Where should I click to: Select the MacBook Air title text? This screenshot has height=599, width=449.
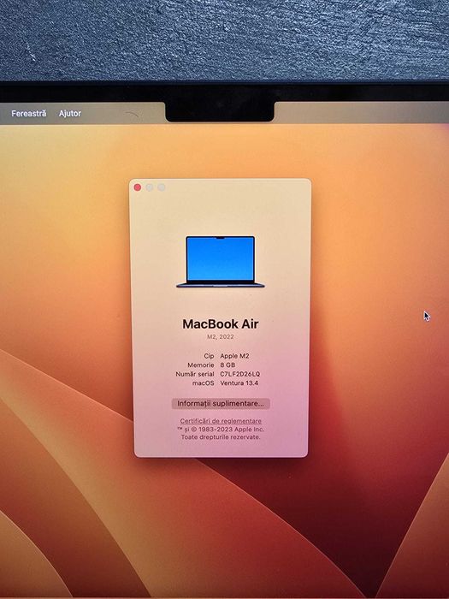(x=221, y=324)
